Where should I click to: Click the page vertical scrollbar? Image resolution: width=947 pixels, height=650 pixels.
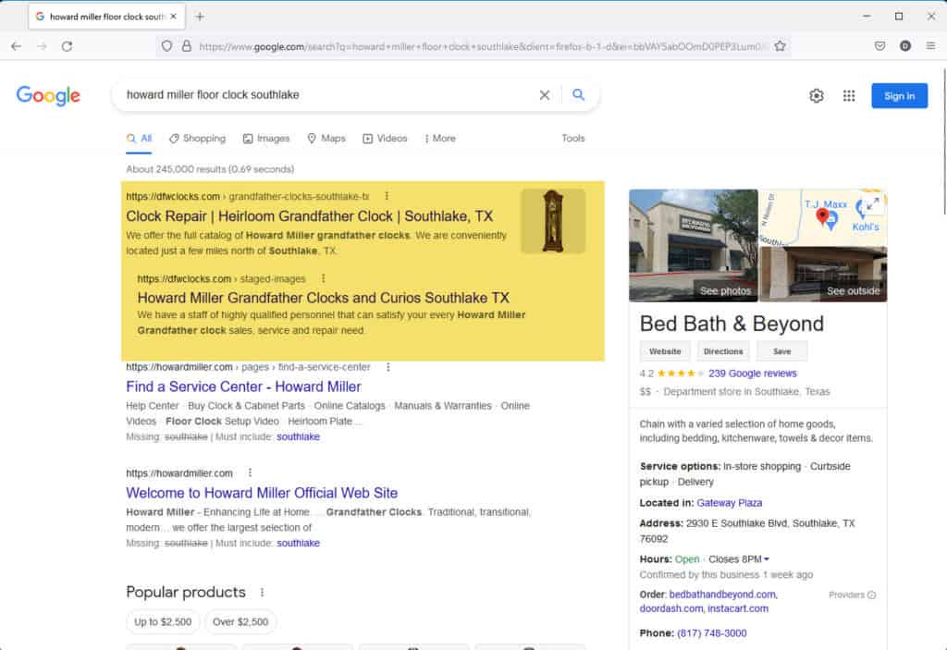tap(944, 141)
